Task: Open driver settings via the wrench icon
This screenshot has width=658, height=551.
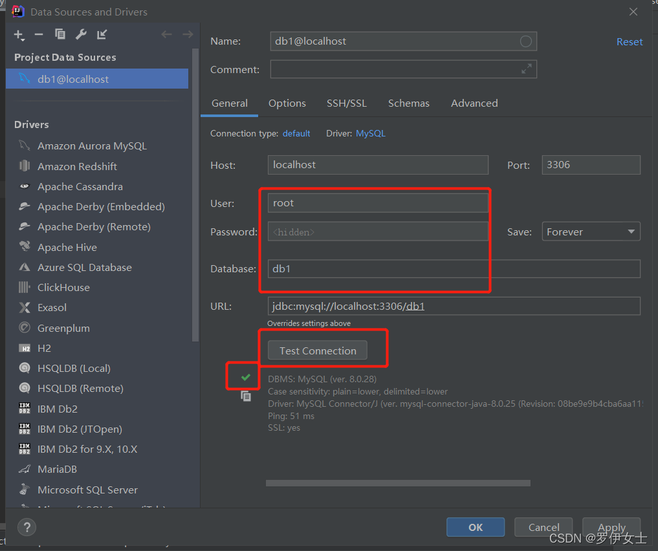Action: pyautogui.click(x=81, y=34)
